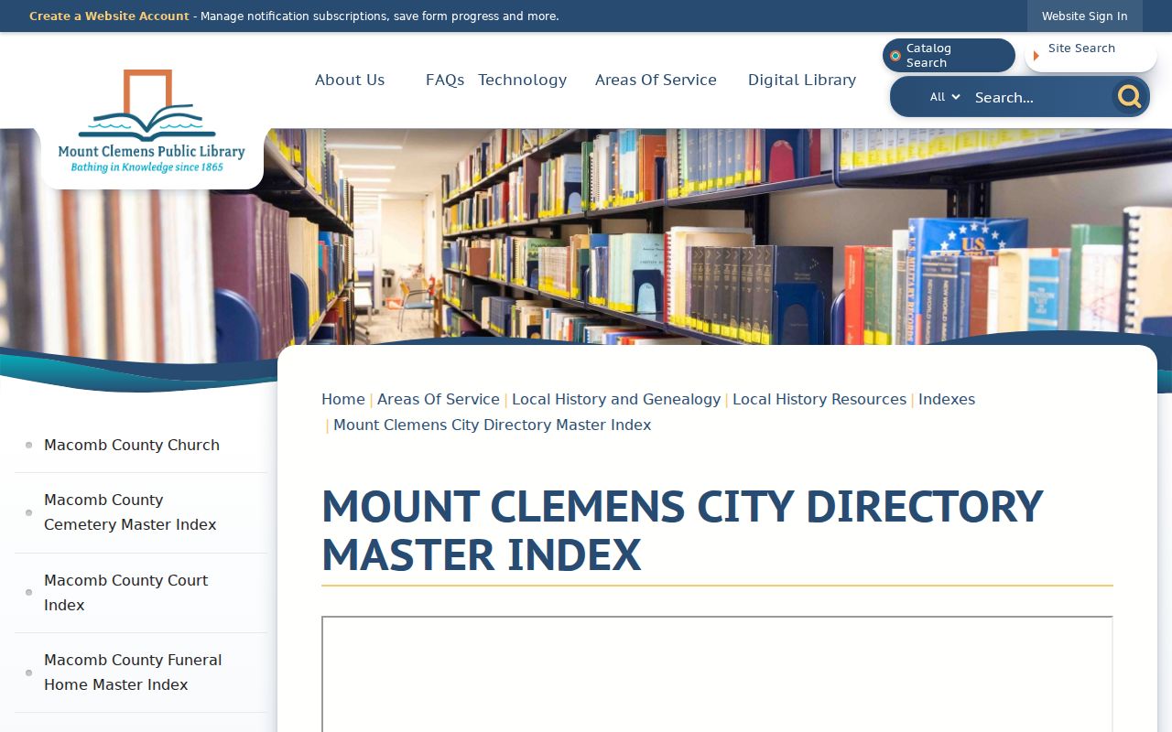Select the Site Search option

[1091, 55]
